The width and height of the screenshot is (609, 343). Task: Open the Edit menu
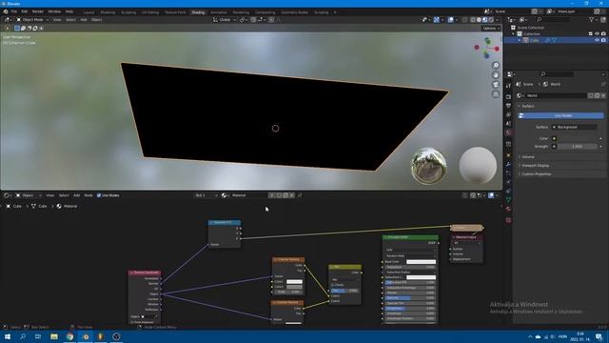25,11
